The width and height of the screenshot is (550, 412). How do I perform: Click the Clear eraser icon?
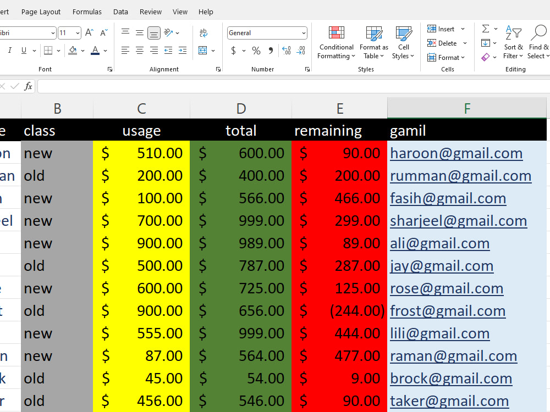tap(486, 57)
